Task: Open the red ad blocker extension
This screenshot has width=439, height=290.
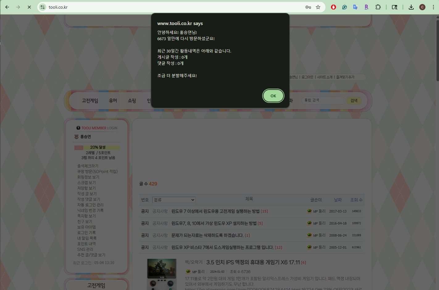Action: pyautogui.click(x=333, y=7)
